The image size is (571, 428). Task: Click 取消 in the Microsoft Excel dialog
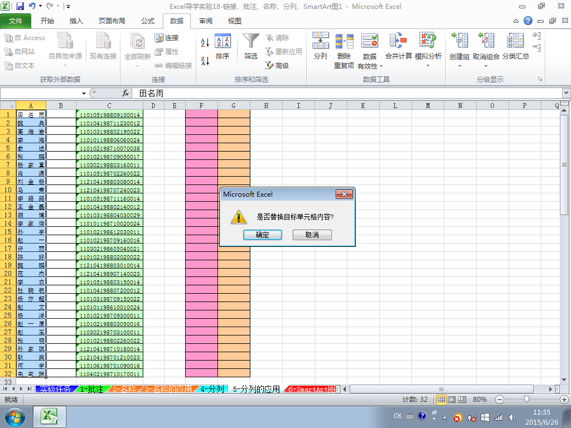312,235
